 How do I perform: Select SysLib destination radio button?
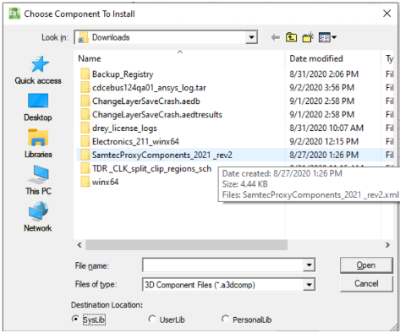tap(75, 319)
